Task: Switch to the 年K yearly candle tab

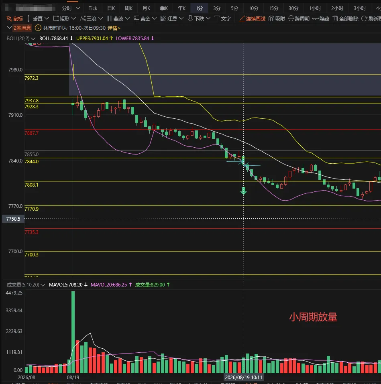Action: pos(181,8)
